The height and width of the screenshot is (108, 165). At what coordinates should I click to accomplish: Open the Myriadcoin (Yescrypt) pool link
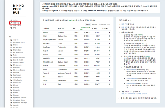(20, 103)
